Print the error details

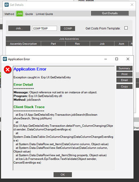pyautogui.click(x=124, y=74)
